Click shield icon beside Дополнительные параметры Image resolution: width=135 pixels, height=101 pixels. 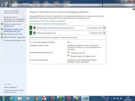[x=2, y=37]
